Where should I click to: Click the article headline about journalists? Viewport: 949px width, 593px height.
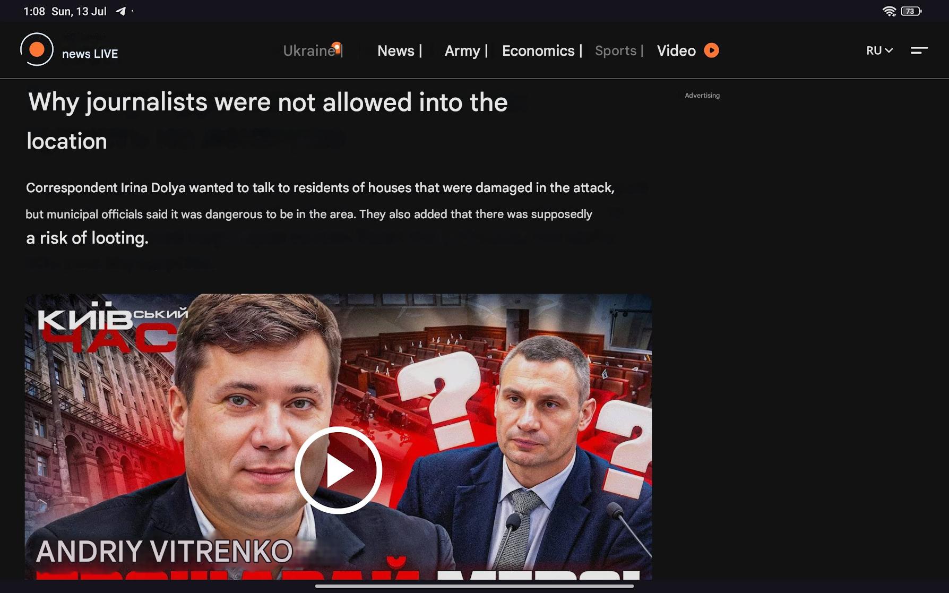[x=268, y=121]
